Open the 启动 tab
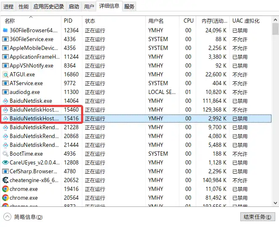This screenshot has width=279, height=227. [x=74, y=7]
